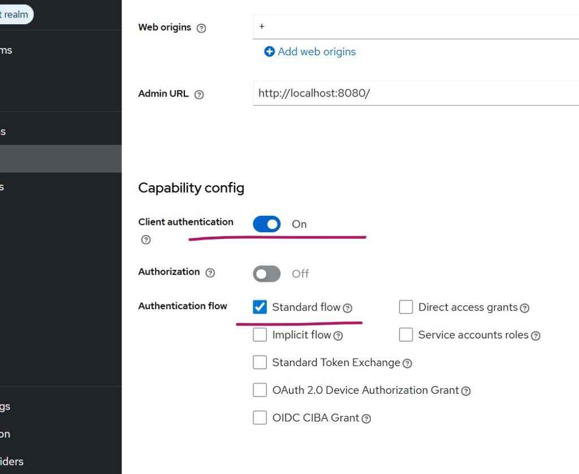
Task: Uncheck the Standard flow checkbox
Action: pyautogui.click(x=260, y=307)
